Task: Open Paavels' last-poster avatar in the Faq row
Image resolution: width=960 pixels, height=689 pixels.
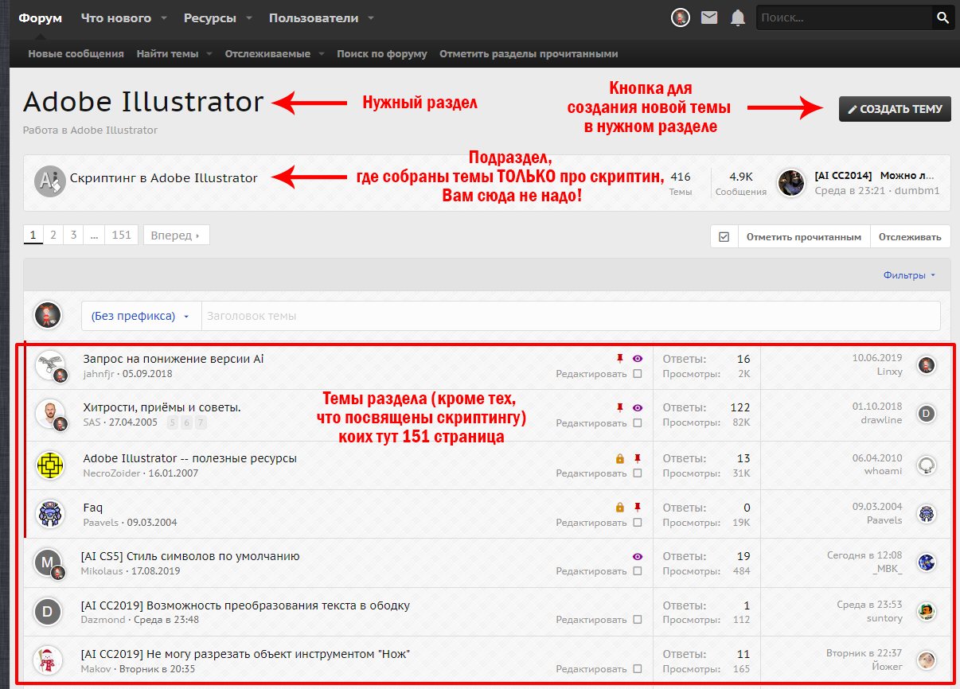Action: tap(926, 514)
